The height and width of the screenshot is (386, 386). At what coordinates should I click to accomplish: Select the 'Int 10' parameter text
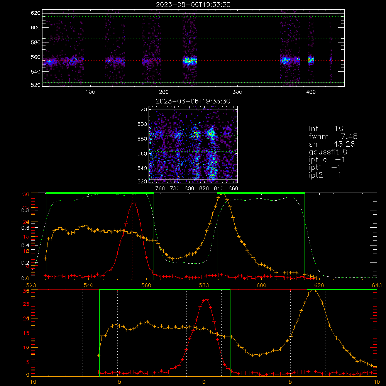coord(326,129)
